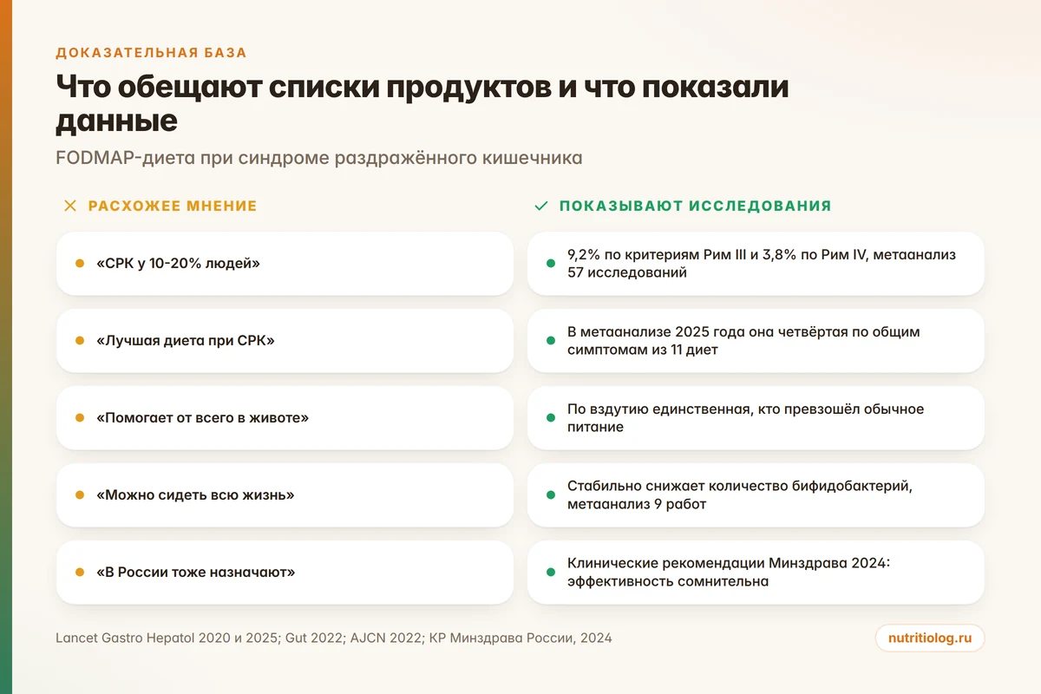Click the card «По вздутию единственная»
This screenshot has width=1041, height=694.
pyautogui.click(x=756, y=418)
